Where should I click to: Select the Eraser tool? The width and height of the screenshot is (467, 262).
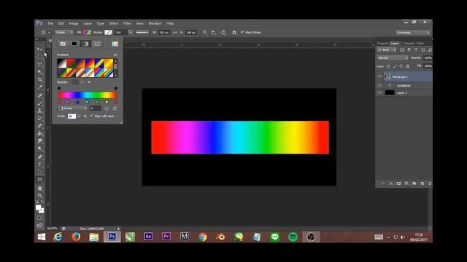click(x=39, y=126)
